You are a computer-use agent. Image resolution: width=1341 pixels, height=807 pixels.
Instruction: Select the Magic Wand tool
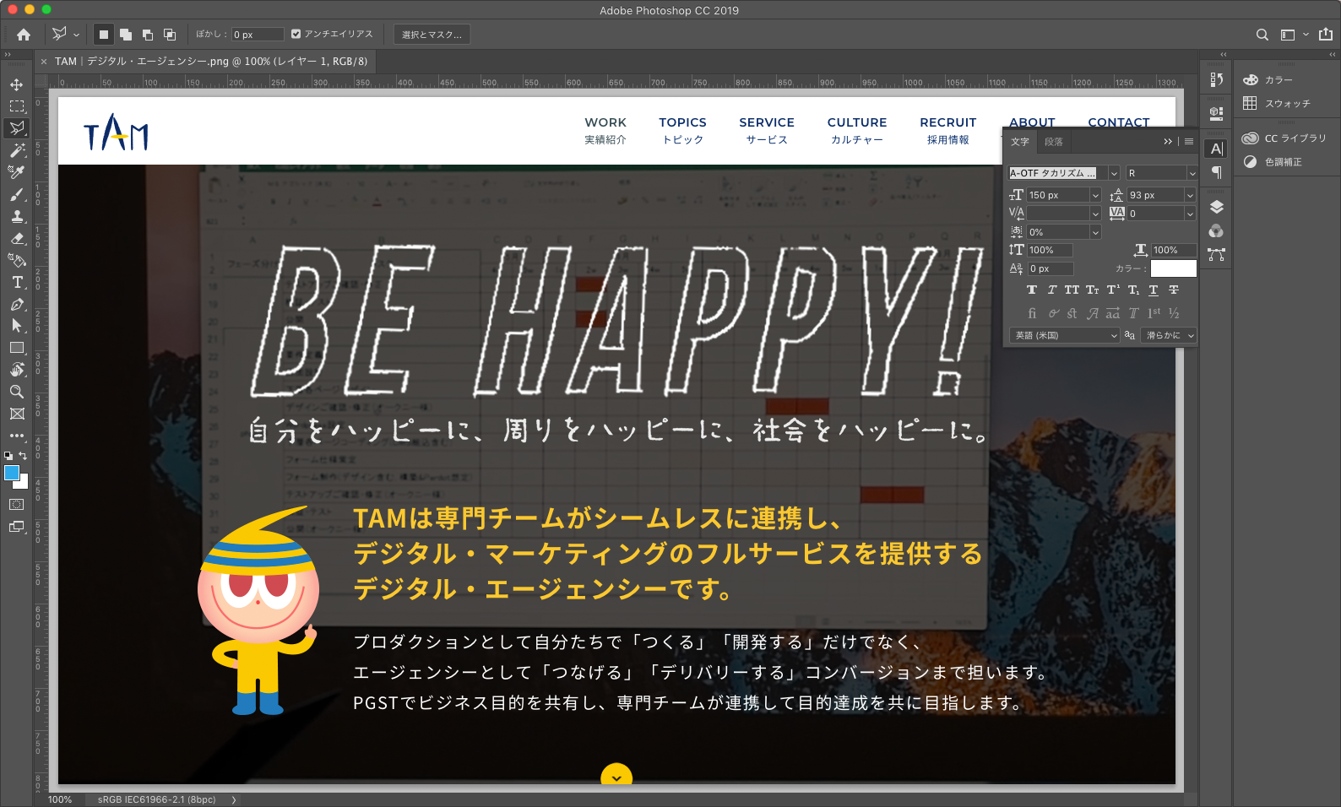[17, 150]
